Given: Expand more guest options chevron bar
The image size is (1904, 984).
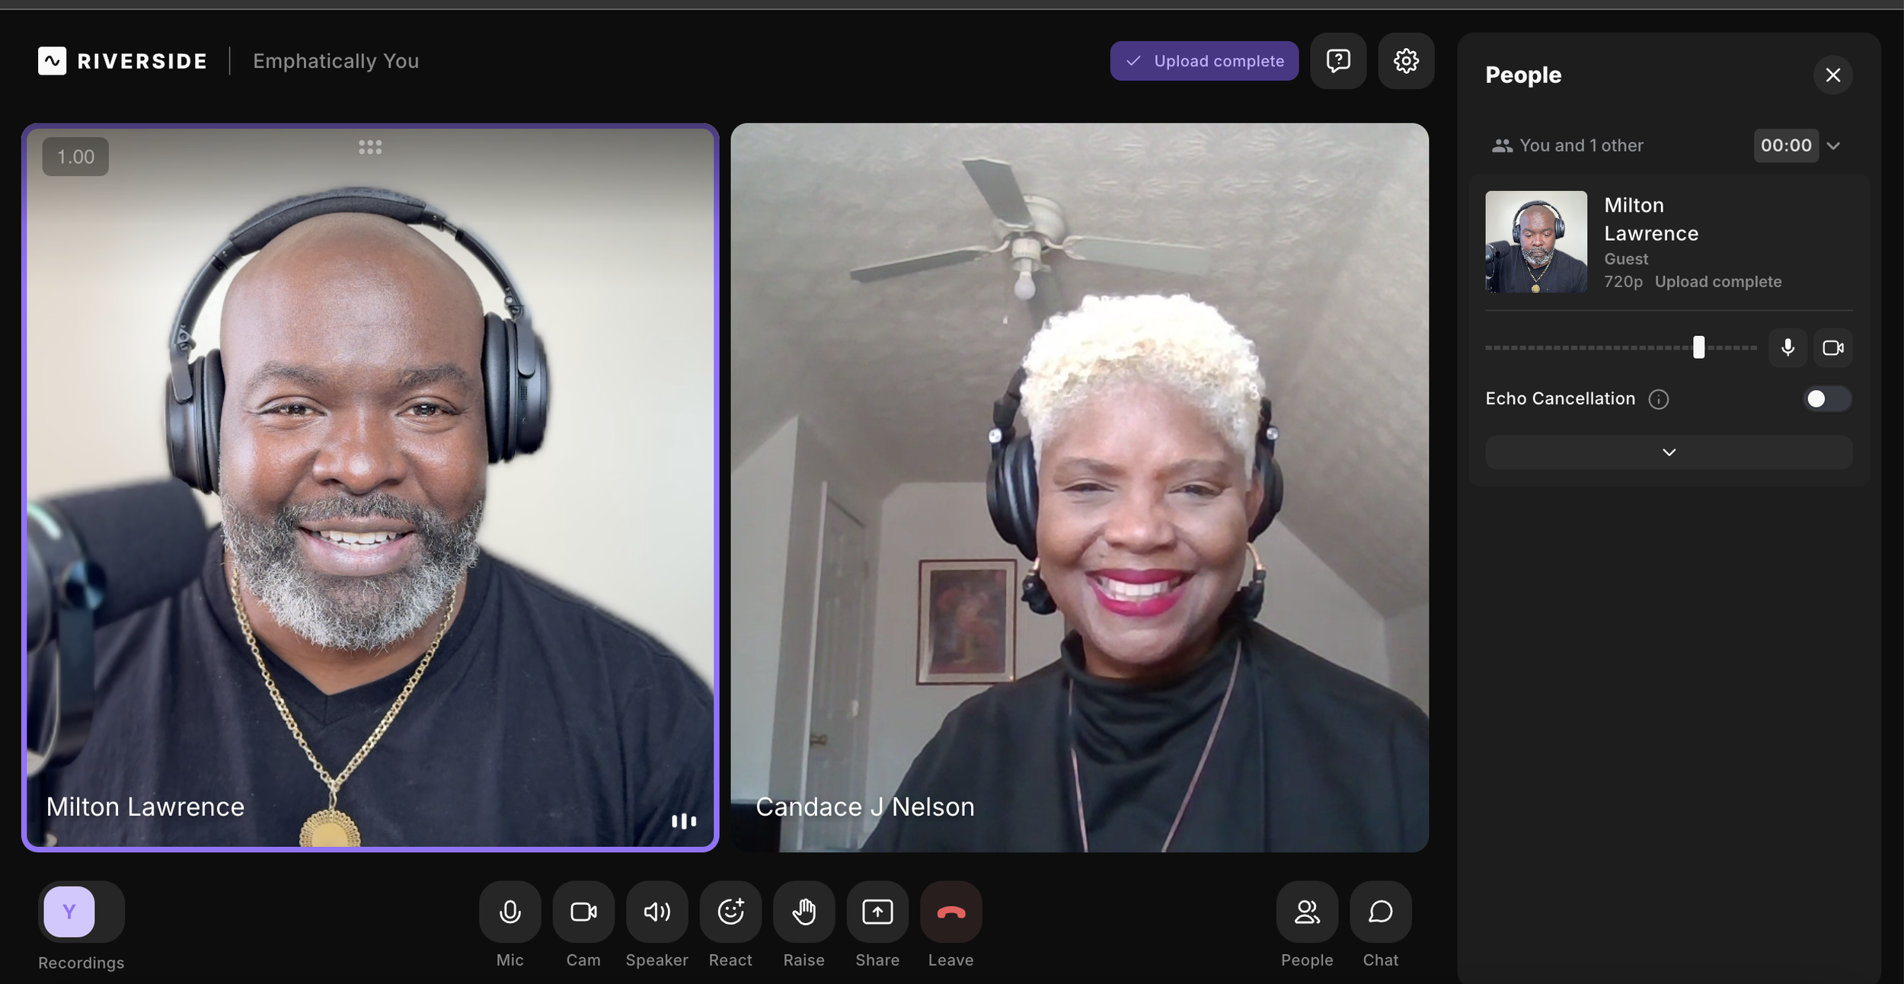Looking at the screenshot, I should pos(1668,452).
